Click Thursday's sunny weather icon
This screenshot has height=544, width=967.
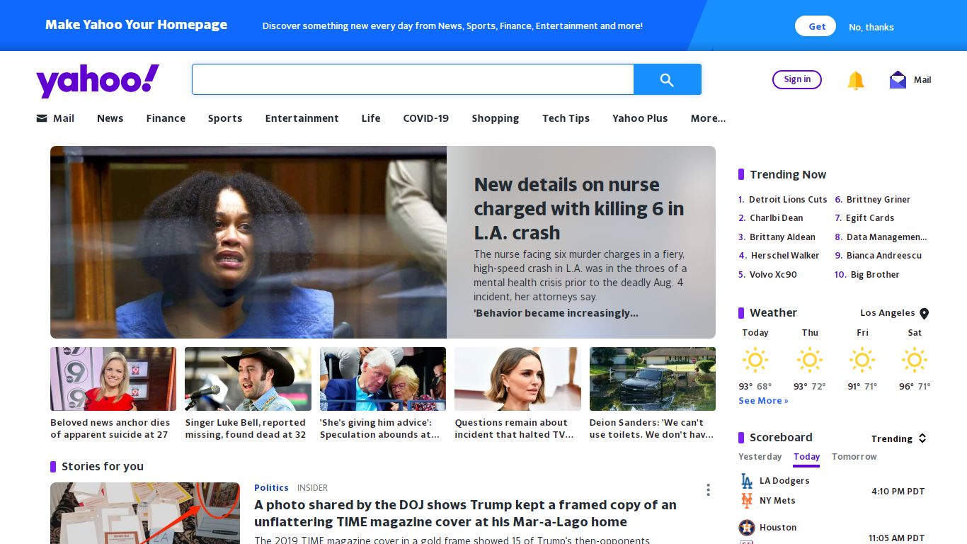(x=810, y=360)
